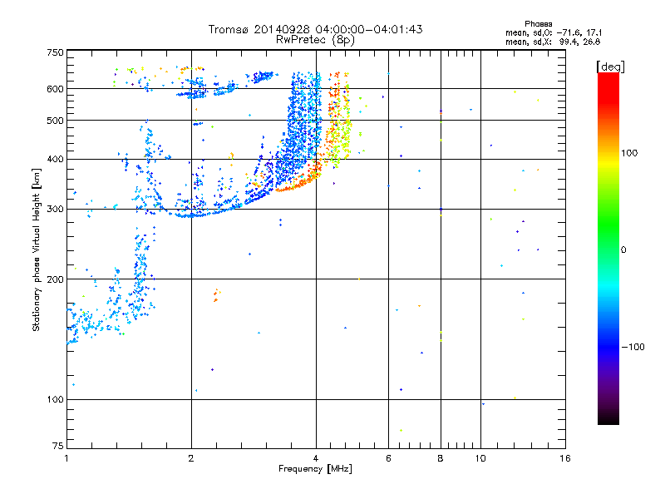Click the '16' frequency axis label
The width and height of the screenshot is (665, 499).
point(565,458)
